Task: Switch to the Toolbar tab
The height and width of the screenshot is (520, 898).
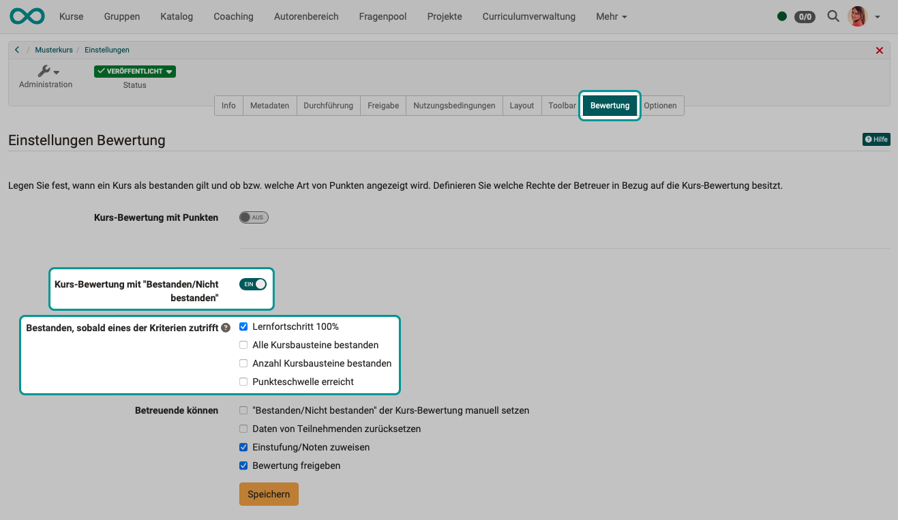Action: click(x=562, y=106)
